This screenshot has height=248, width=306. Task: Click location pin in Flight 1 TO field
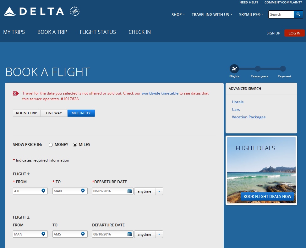[83, 191]
